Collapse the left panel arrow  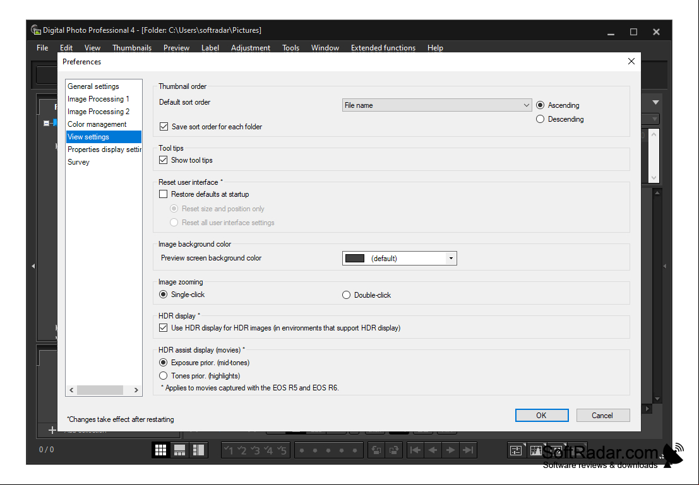pos(33,266)
